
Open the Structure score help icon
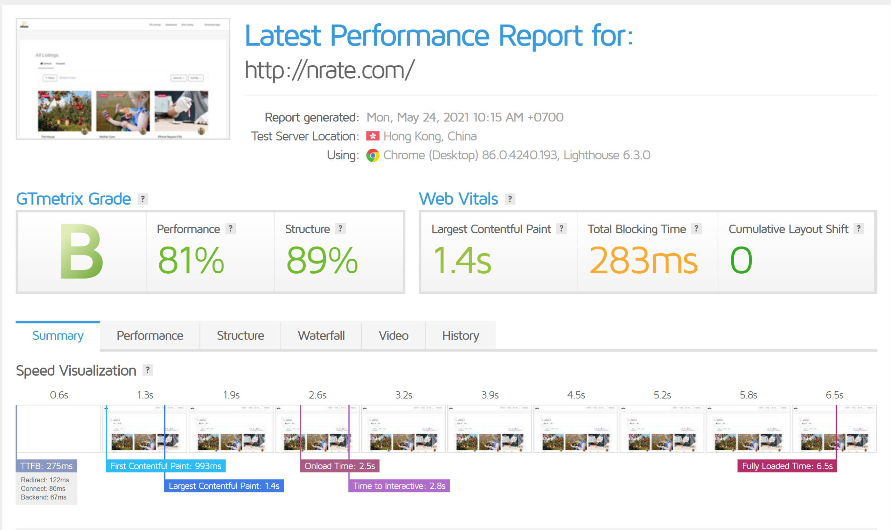point(340,228)
